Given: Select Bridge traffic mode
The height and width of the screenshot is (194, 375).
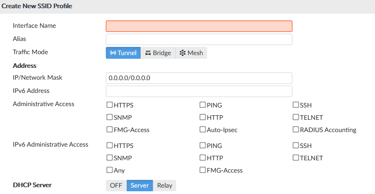Looking at the screenshot, I should pyautogui.click(x=158, y=53).
